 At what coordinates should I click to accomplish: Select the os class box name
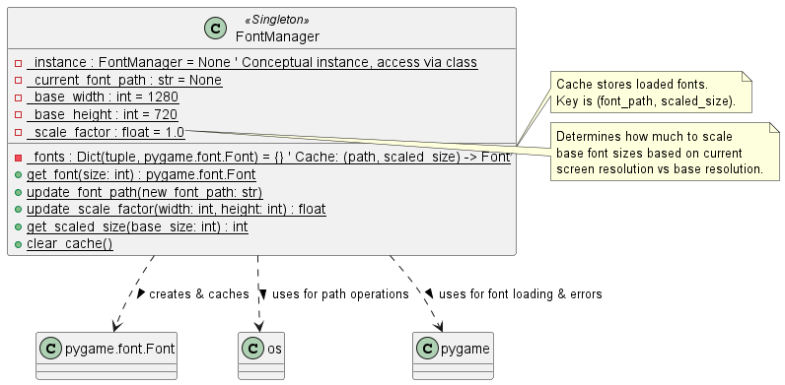tap(274, 349)
